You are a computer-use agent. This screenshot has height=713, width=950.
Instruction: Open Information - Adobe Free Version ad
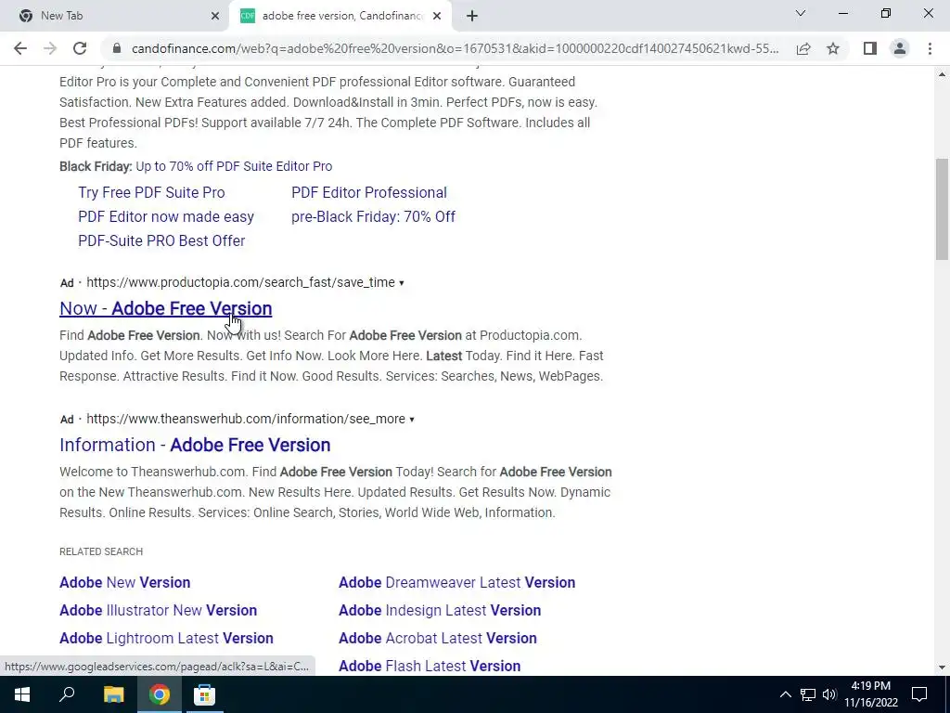click(x=195, y=445)
